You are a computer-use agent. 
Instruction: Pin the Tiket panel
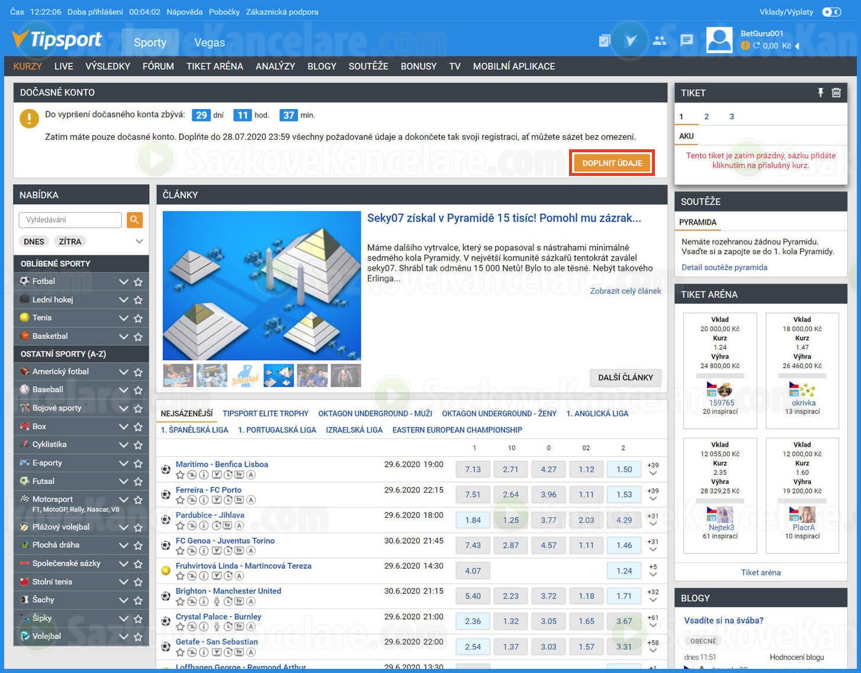[820, 92]
